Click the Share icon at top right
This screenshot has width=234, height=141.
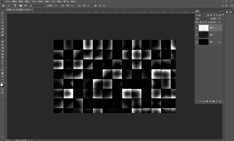[x=232, y=6]
